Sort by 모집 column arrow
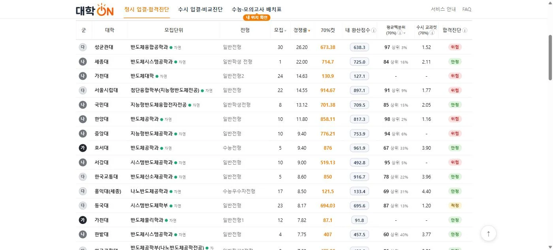The image size is (553, 250). pyautogui.click(x=286, y=31)
